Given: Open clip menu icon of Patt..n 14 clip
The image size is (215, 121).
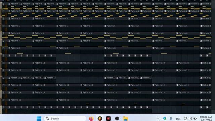Looking at the screenshot, I should tap(201, 93).
